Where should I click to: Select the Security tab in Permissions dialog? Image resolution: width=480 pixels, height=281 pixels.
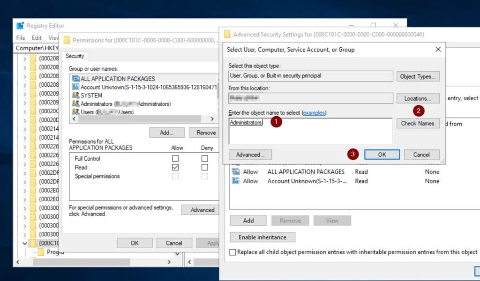[75, 56]
